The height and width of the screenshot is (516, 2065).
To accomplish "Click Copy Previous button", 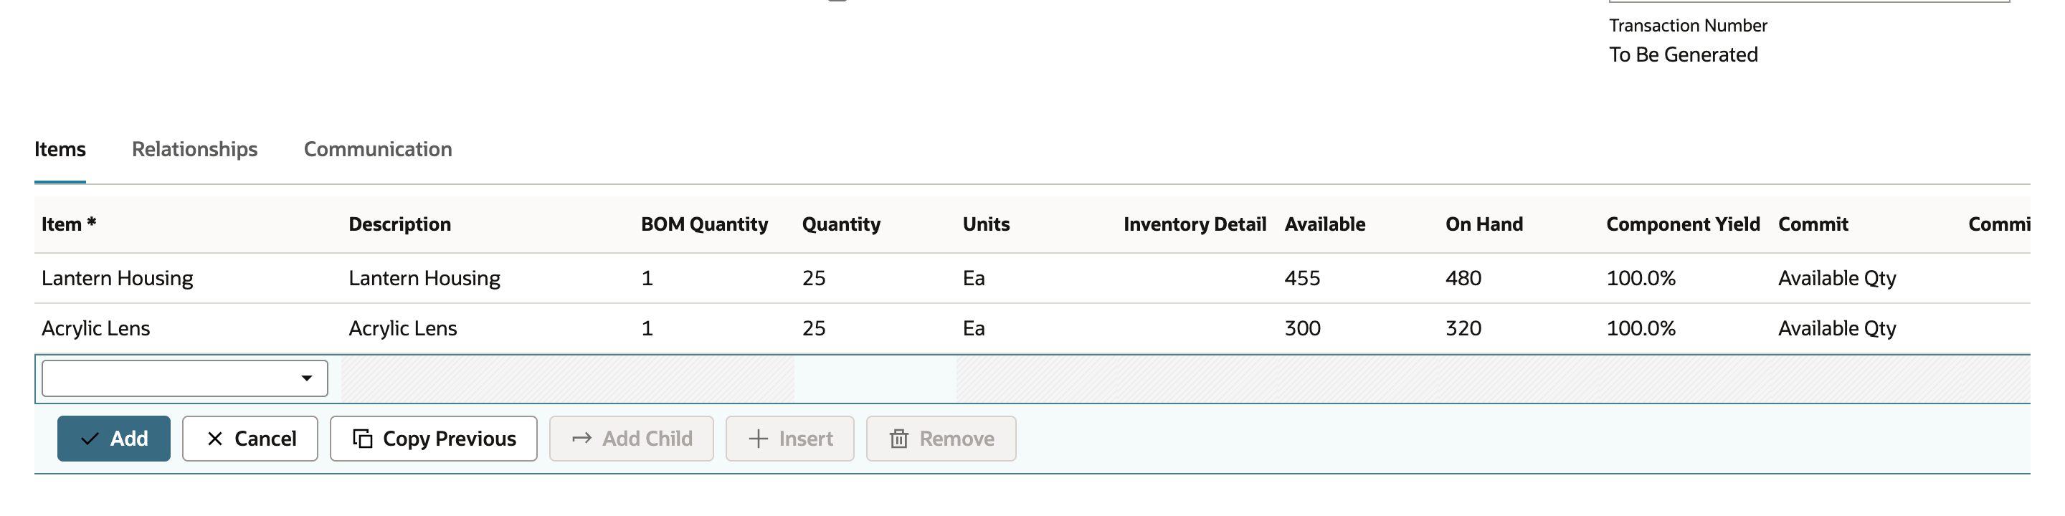I will [434, 439].
